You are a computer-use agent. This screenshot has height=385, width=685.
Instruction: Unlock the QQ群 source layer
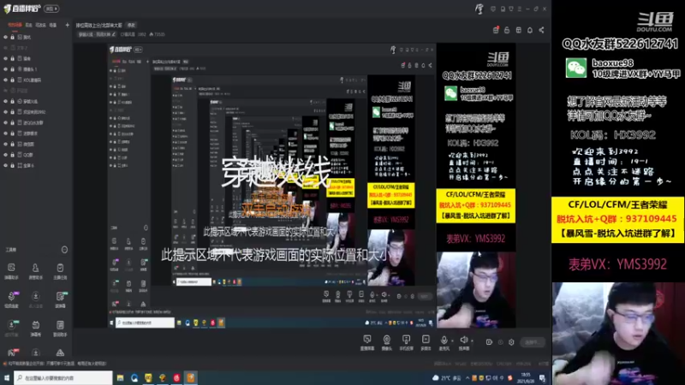(x=13, y=155)
